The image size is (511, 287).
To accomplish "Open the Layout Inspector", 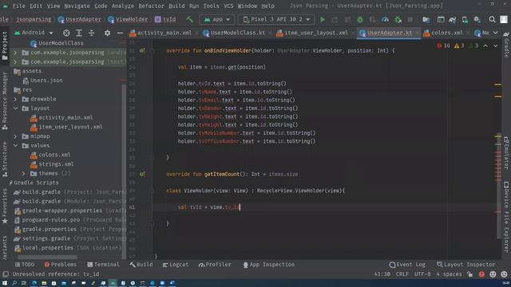I will 466,265.
